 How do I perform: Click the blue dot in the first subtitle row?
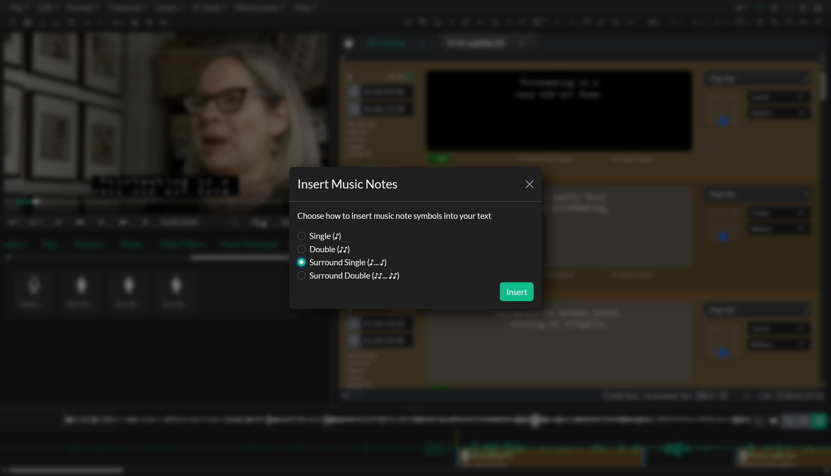[723, 121]
